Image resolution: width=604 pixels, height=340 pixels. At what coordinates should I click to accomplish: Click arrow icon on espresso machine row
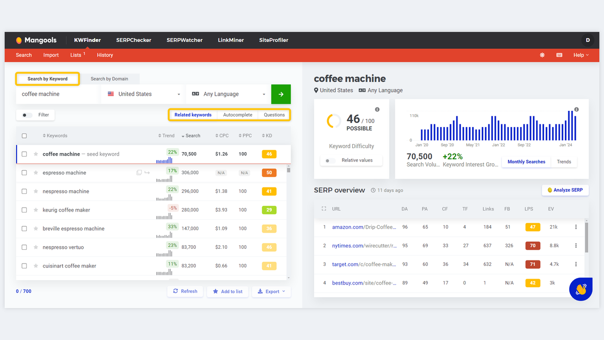147,173
